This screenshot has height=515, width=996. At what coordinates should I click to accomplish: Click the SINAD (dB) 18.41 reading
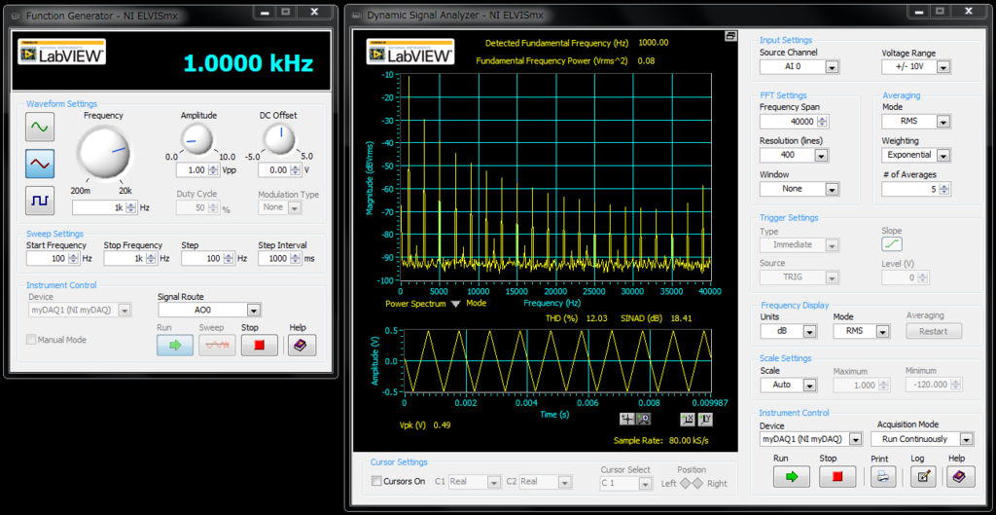[x=656, y=318]
